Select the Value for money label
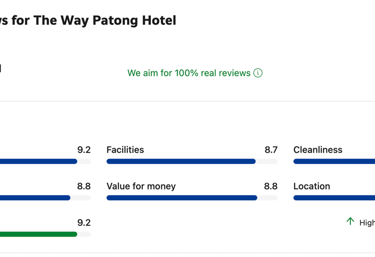Screen dimensions: 375x257 [141, 186]
